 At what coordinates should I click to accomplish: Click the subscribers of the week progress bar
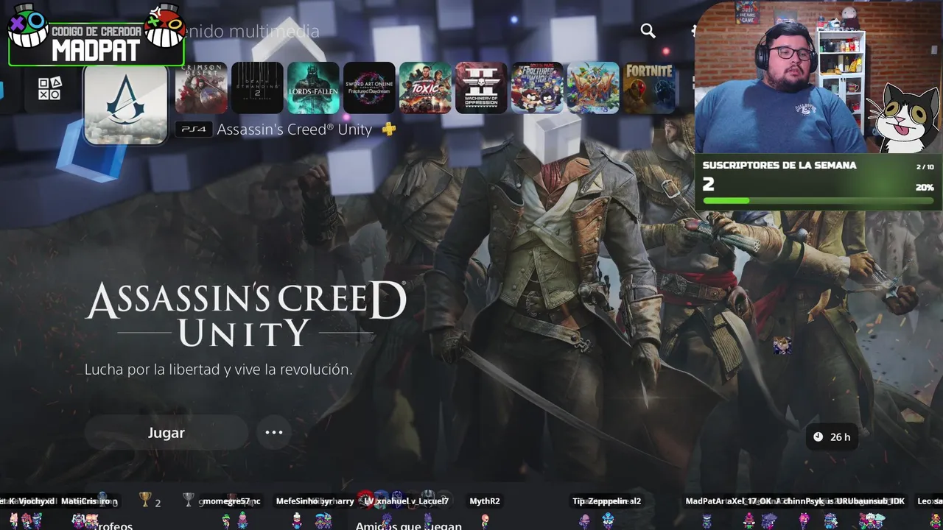coord(818,200)
